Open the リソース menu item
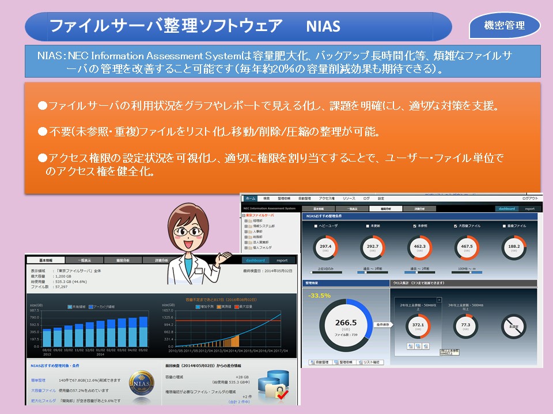Image resolution: width=553 pixels, height=414 pixels. pyautogui.click(x=349, y=198)
